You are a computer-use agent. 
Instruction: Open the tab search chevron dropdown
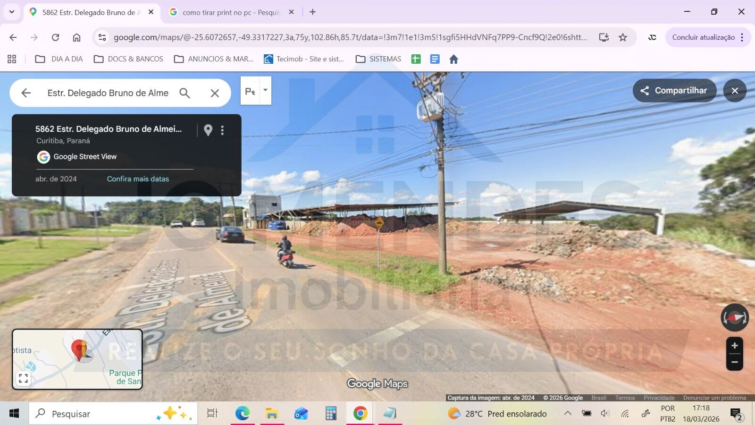pyautogui.click(x=12, y=12)
